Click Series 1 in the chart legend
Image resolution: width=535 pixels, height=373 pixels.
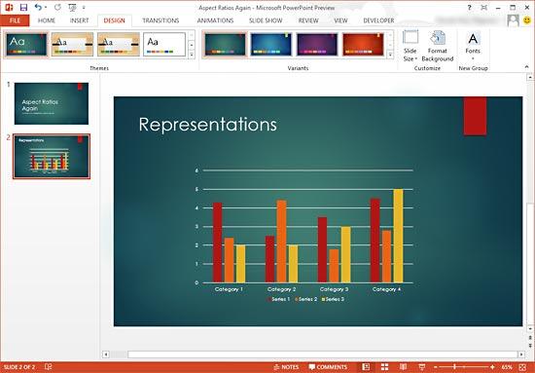pos(278,299)
